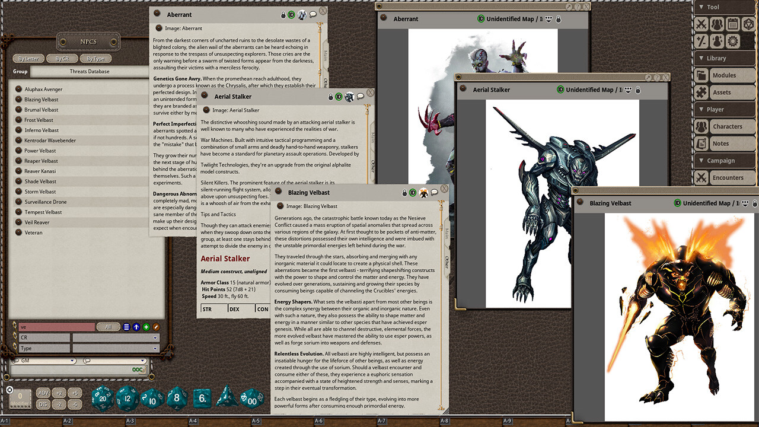This screenshot has height=427, width=759.
Task: Click the green plus icon beside the search field
Action: (x=146, y=327)
